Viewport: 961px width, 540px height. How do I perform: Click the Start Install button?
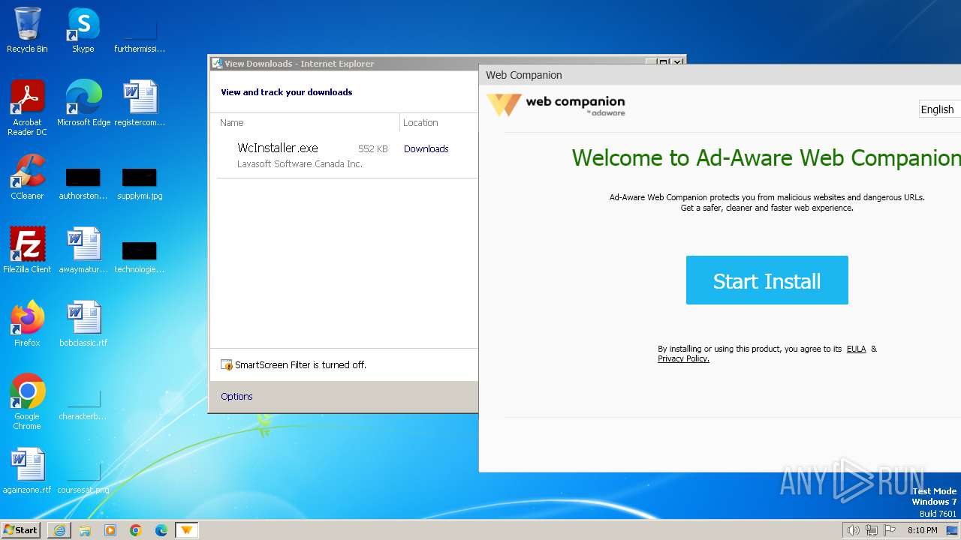[x=767, y=280]
